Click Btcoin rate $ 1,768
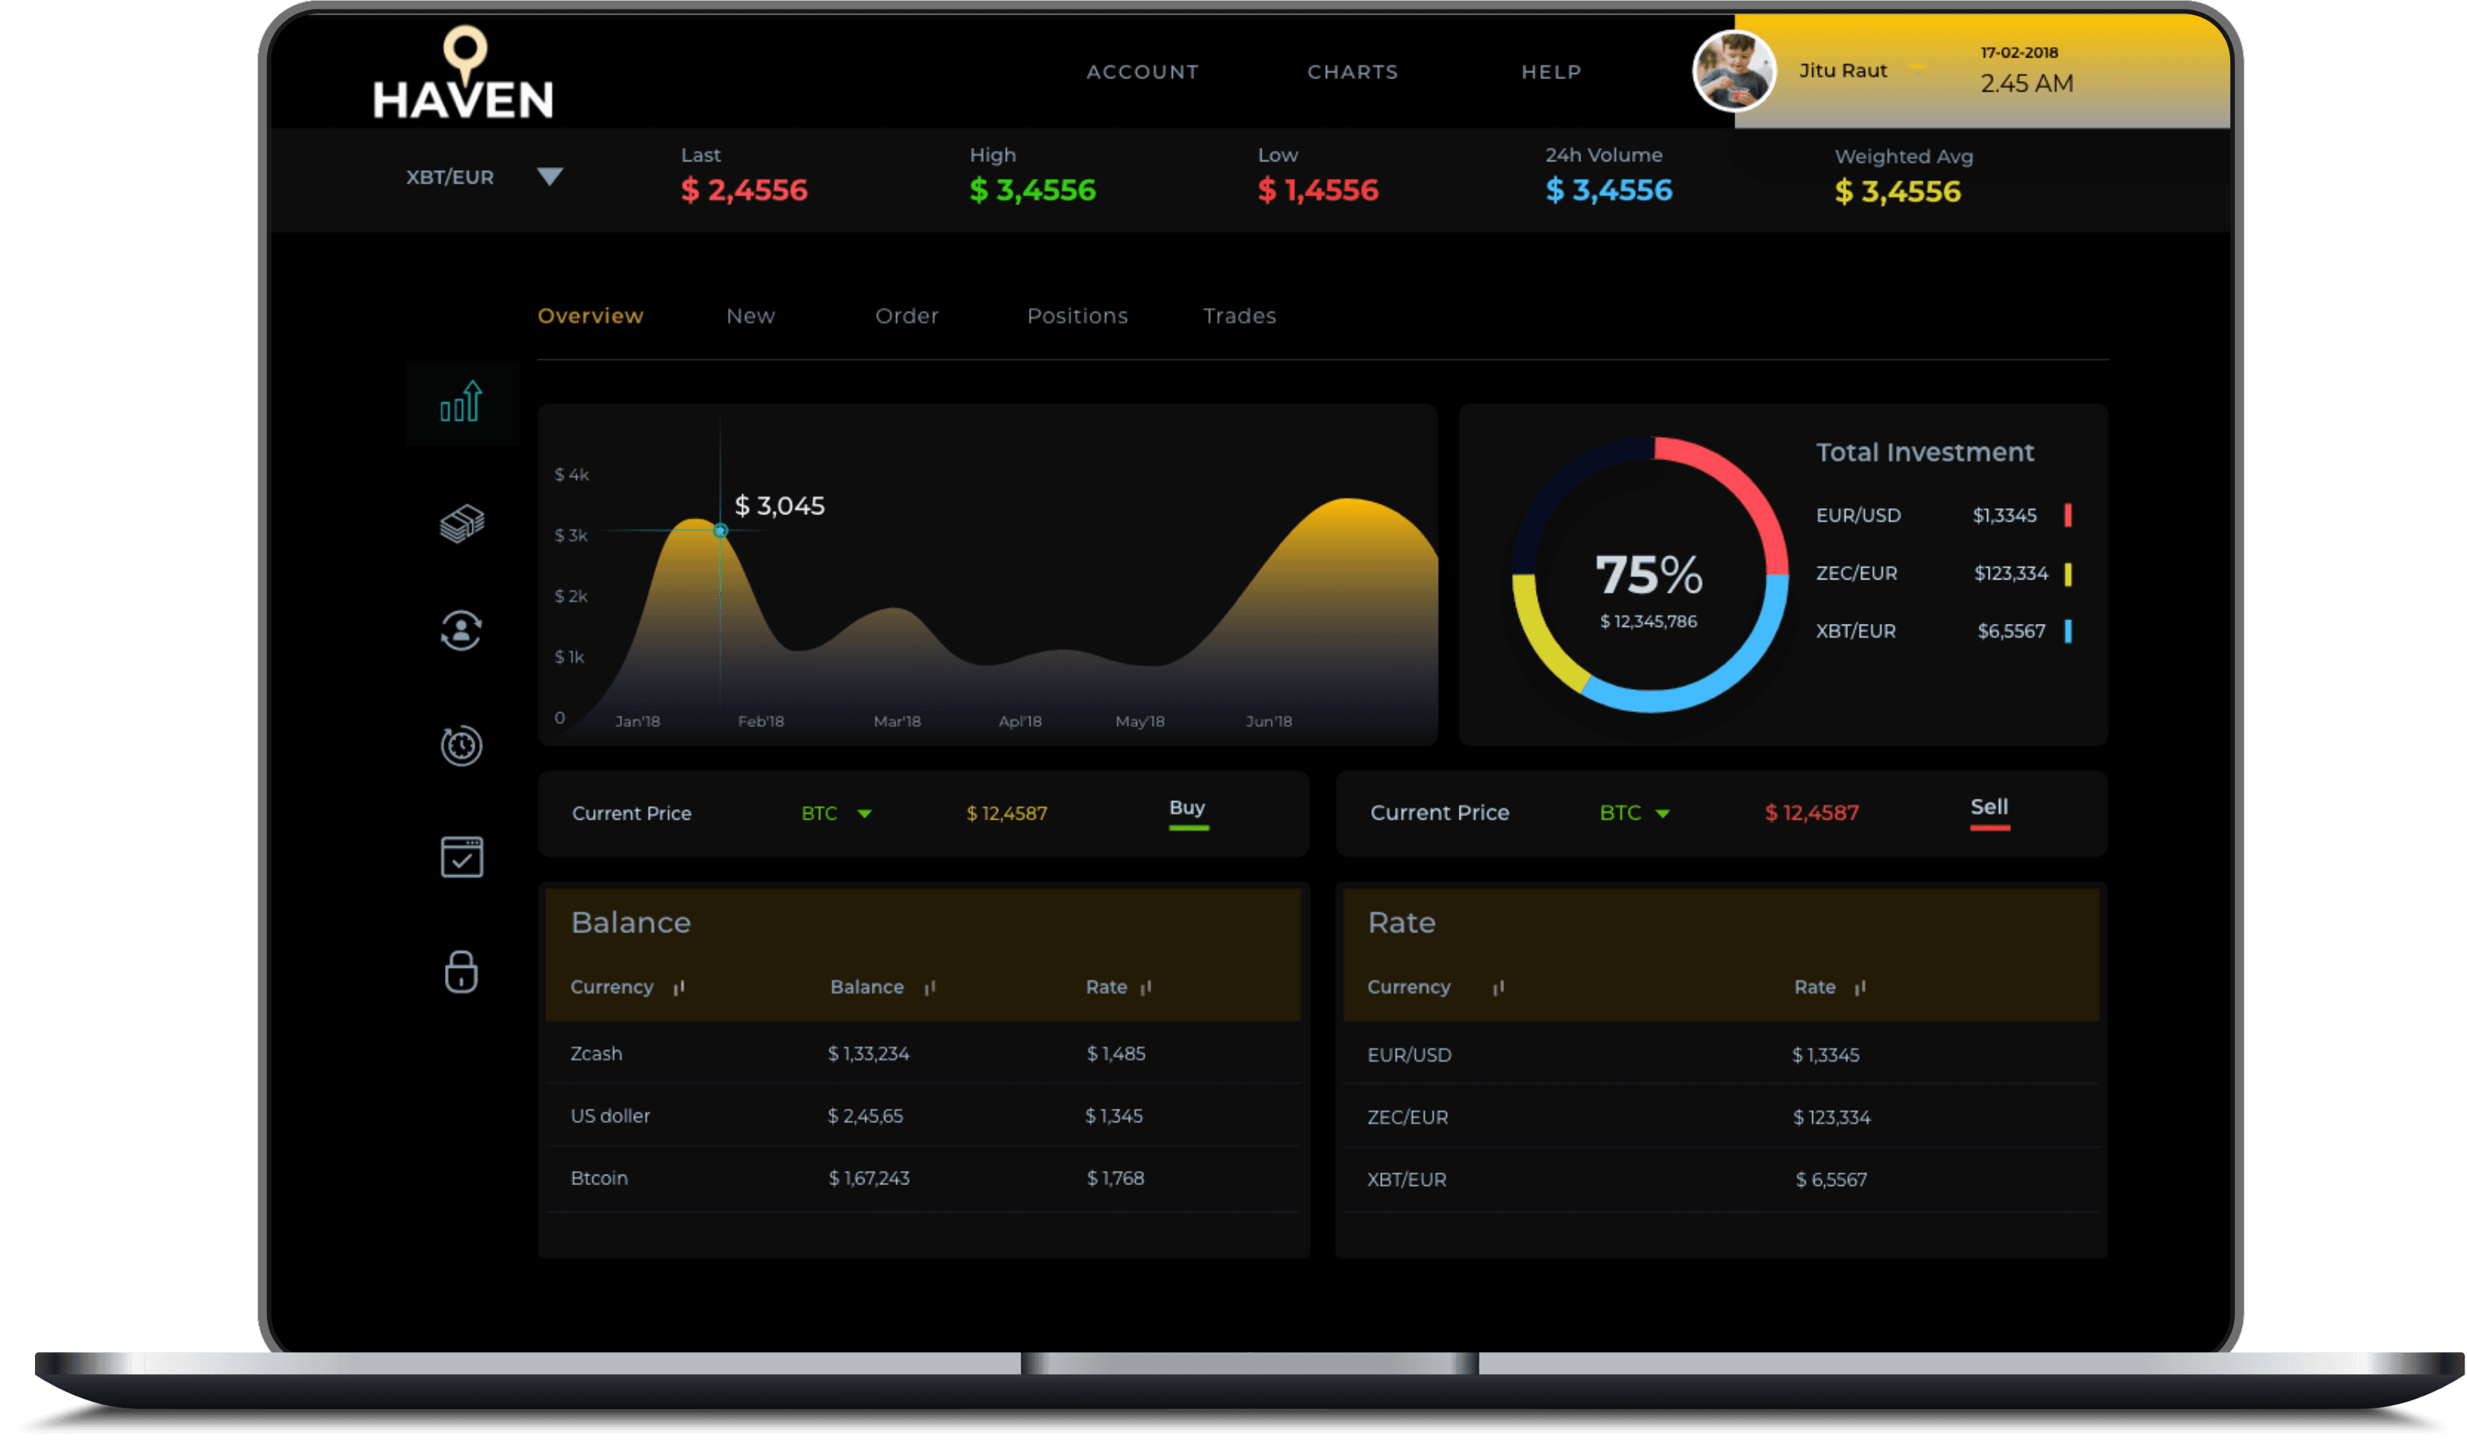The height and width of the screenshot is (1441, 2467). pyautogui.click(x=1116, y=1180)
